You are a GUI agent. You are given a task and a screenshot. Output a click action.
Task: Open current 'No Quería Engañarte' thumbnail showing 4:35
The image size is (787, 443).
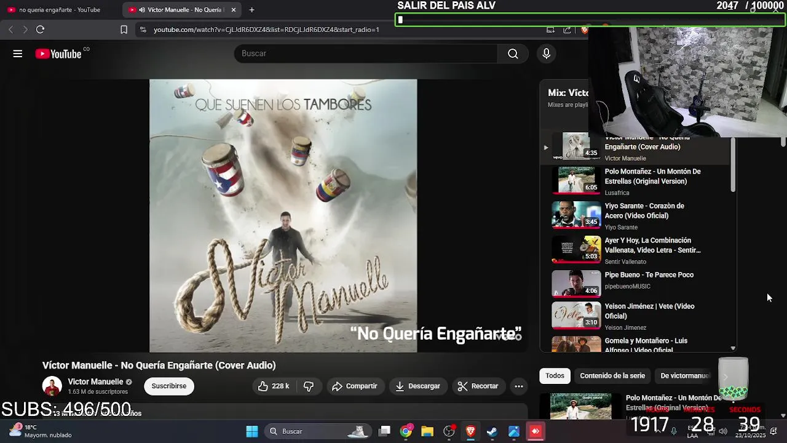coord(576,146)
